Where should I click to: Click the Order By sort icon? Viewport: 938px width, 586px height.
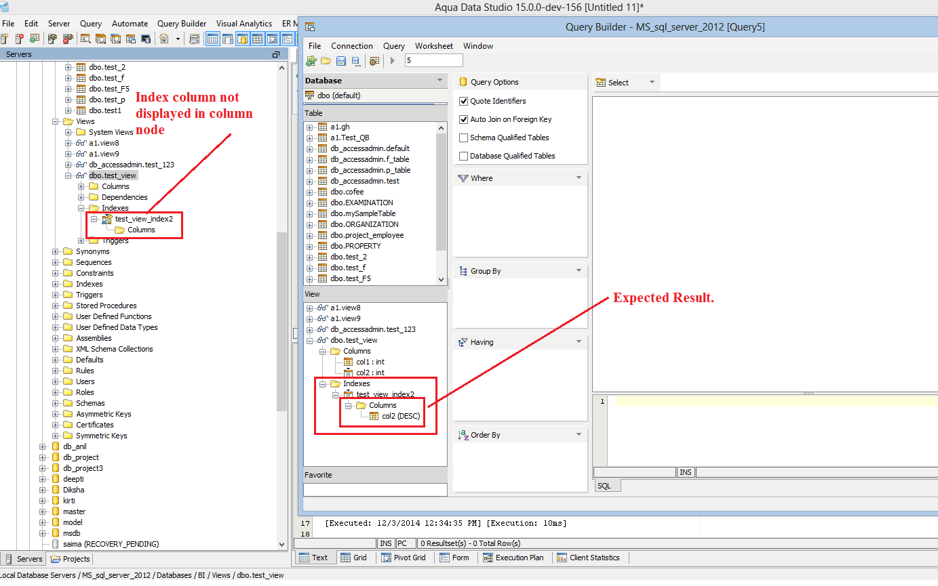click(463, 435)
